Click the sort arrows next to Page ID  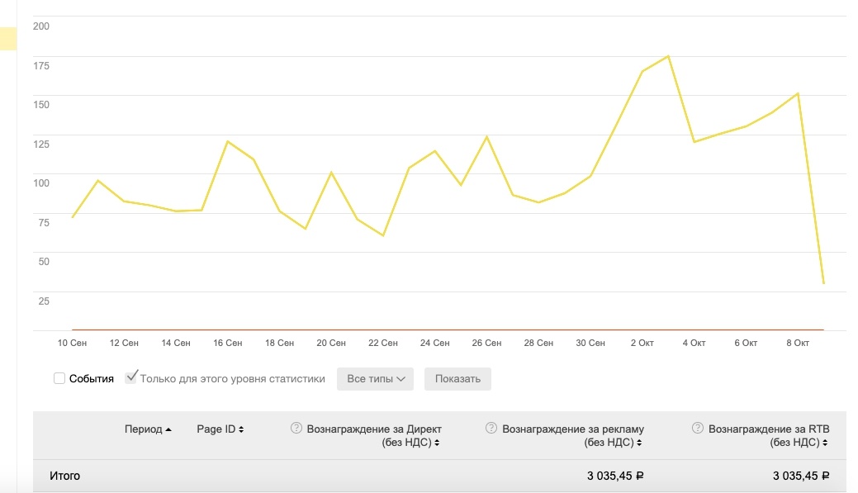pos(241,429)
